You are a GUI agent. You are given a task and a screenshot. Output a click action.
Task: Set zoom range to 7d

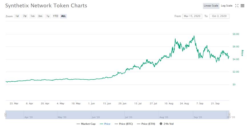(25, 16)
